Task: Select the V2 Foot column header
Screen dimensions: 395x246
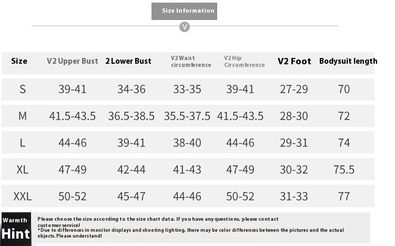Action: coord(294,61)
